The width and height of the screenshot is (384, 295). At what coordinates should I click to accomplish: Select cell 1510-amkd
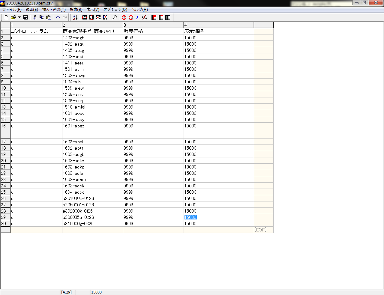(93, 107)
